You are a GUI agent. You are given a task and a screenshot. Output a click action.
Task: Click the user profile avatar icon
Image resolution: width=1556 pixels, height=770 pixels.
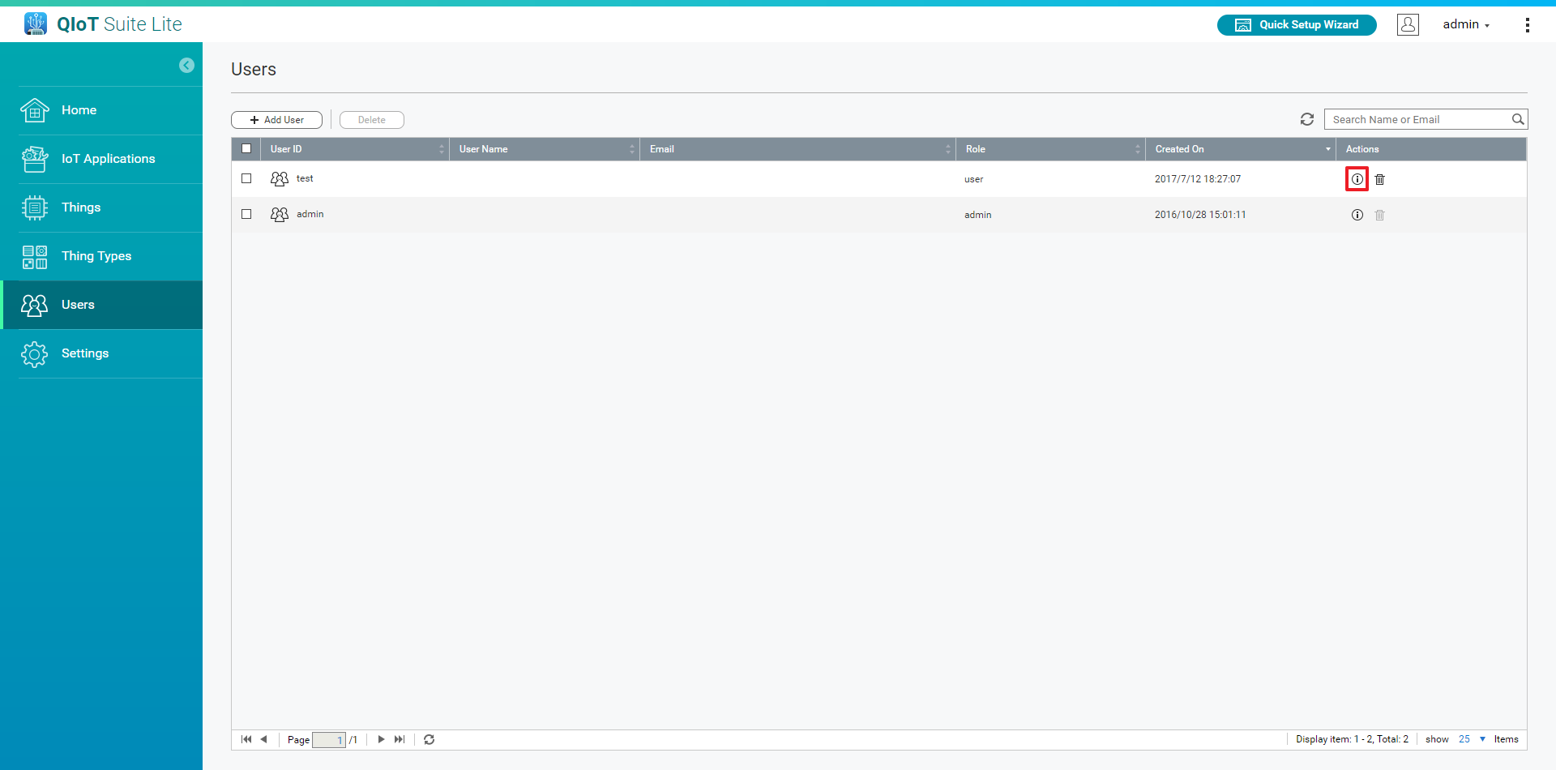click(x=1408, y=25)
